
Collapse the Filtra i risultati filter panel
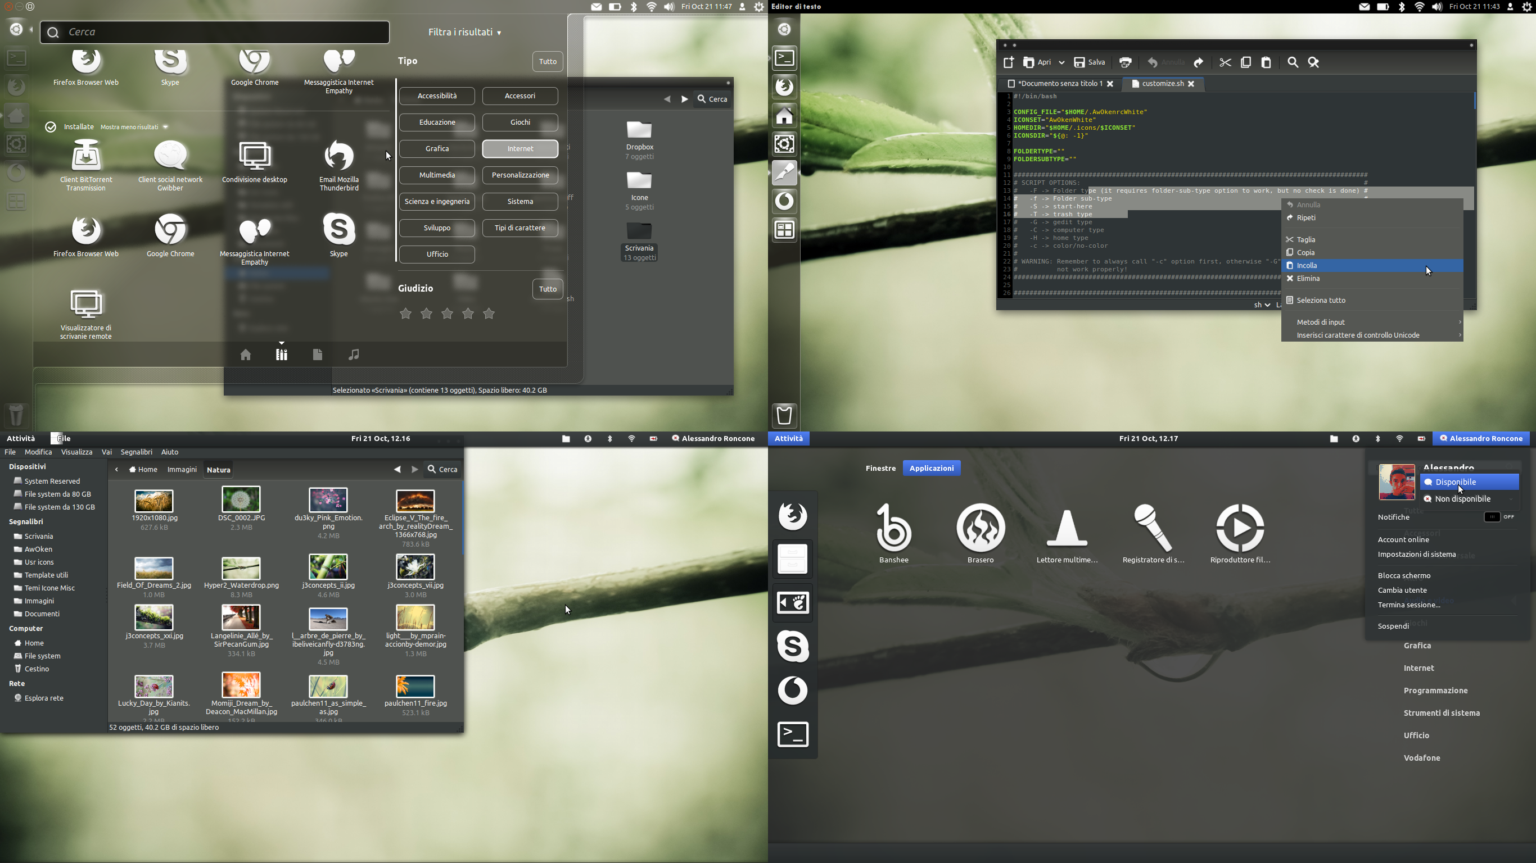[464, 32]
